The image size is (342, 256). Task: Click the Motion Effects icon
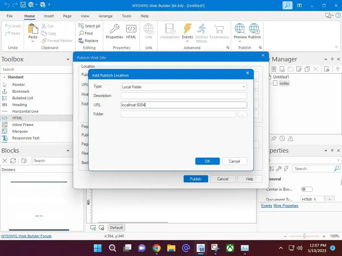(x=201, y=29)
